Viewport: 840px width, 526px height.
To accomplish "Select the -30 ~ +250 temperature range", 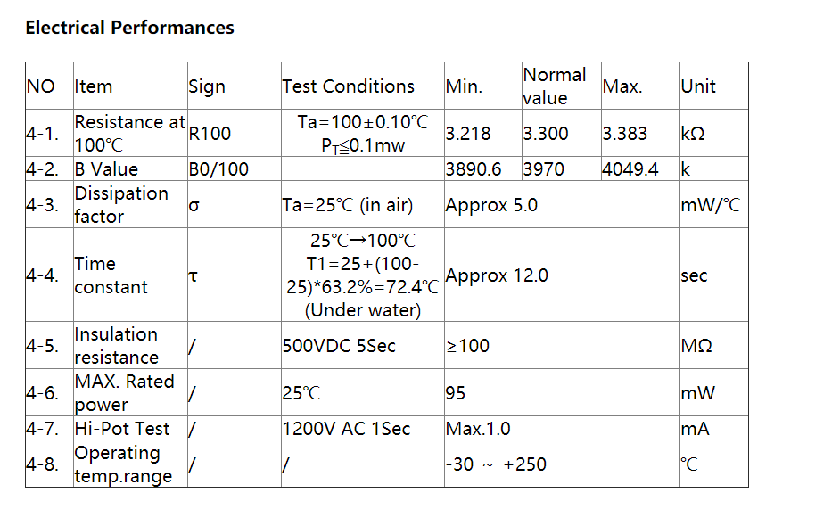I will [x=496, y=464].
